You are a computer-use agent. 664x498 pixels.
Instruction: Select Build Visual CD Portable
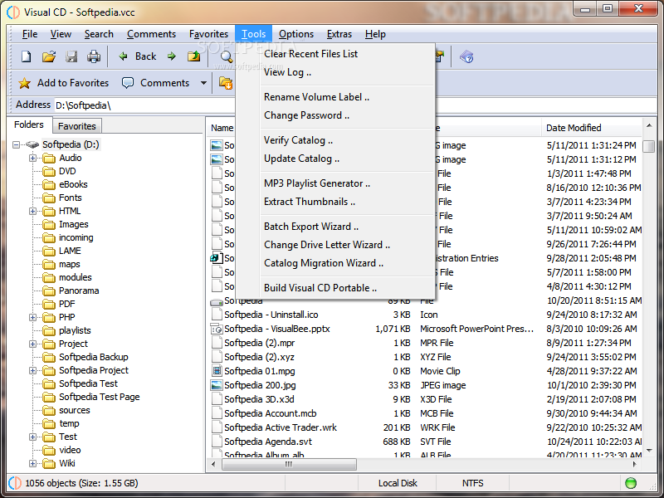(320, 288)
